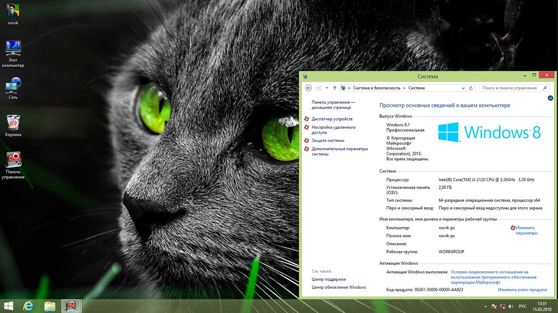Switch input language via 'РУС' indicator
This screenshot has height=313, width=558.
click(523, 307)
